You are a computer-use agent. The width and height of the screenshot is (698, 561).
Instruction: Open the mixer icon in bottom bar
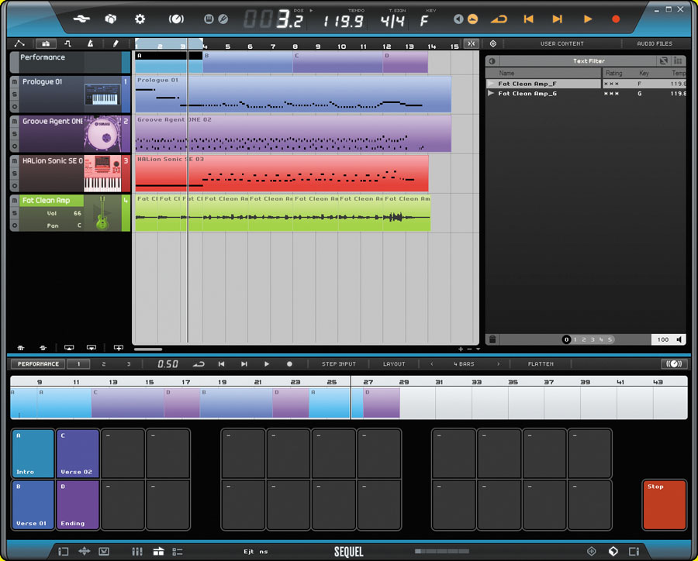point(137,551)
